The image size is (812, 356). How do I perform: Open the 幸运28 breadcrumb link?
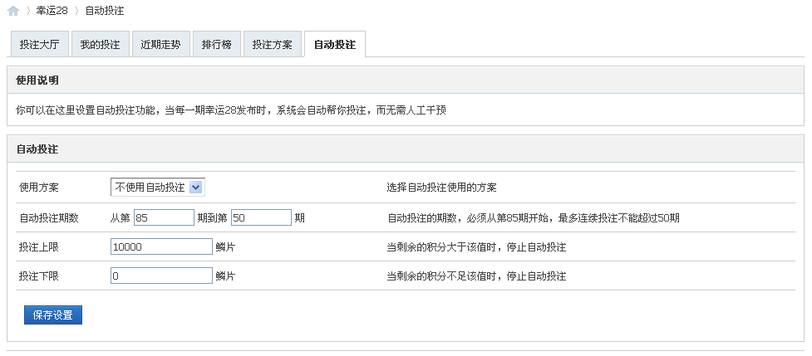point(52,11)
